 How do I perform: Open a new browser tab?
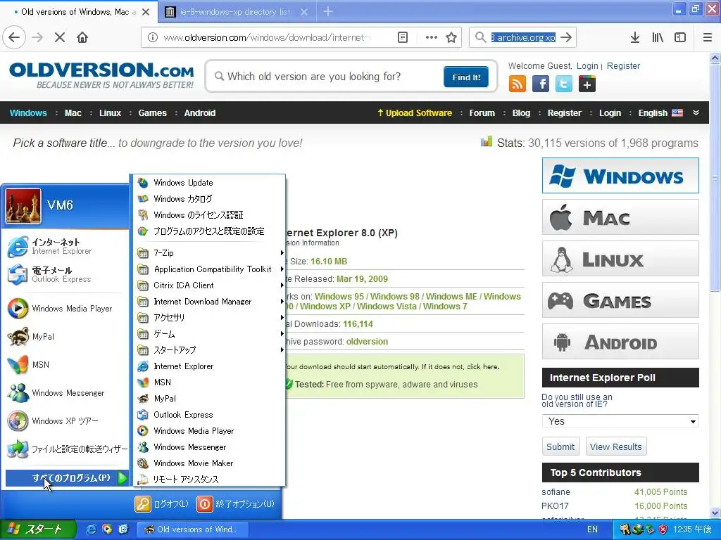point(328,12)
